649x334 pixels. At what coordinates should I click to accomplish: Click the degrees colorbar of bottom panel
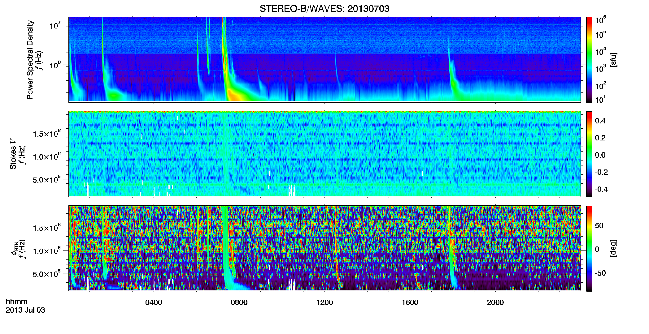[x=589, y=248]
